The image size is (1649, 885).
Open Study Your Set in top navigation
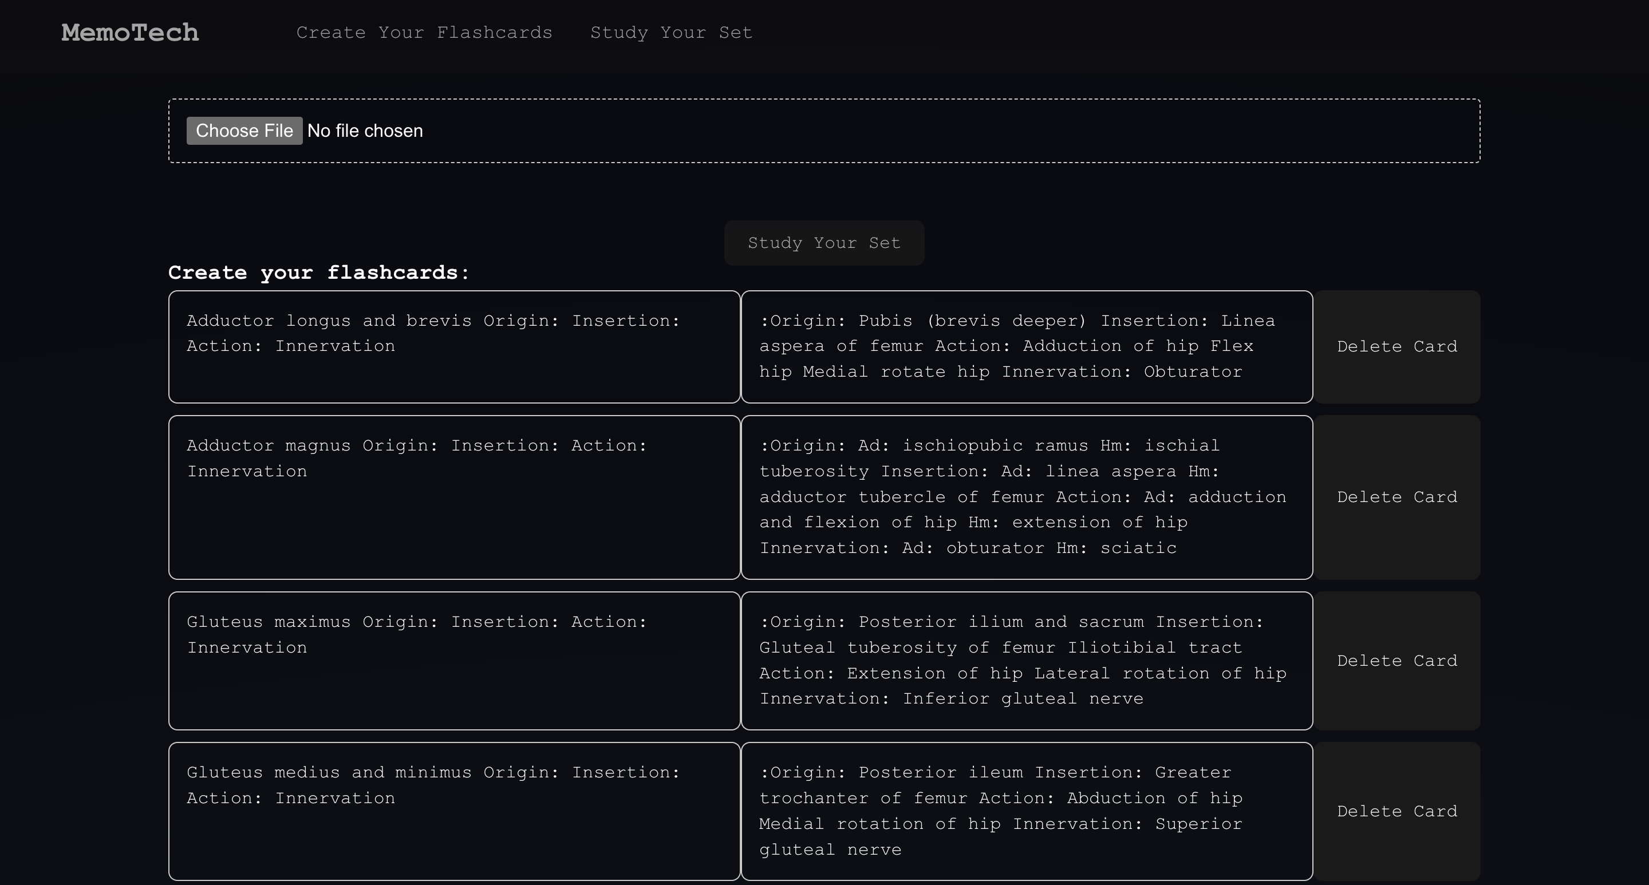point(671,33)
